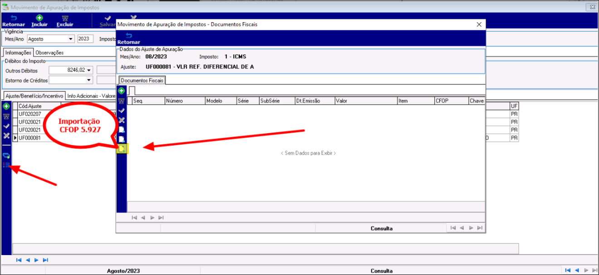Click Retornar in the main window toolbar
Screen dimensions: 599x275
[13, 21]
